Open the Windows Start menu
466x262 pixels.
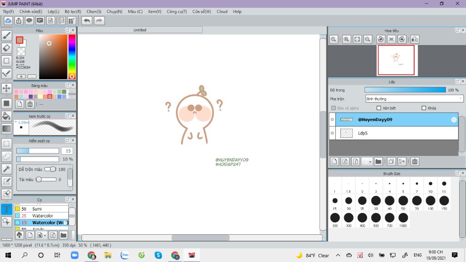pyautogui.click(x=8, y=255)
